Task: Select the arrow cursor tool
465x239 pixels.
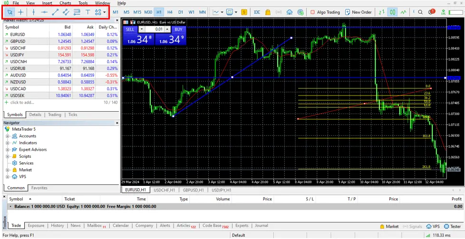Action: pyautogui.click(x=10, y=12)
